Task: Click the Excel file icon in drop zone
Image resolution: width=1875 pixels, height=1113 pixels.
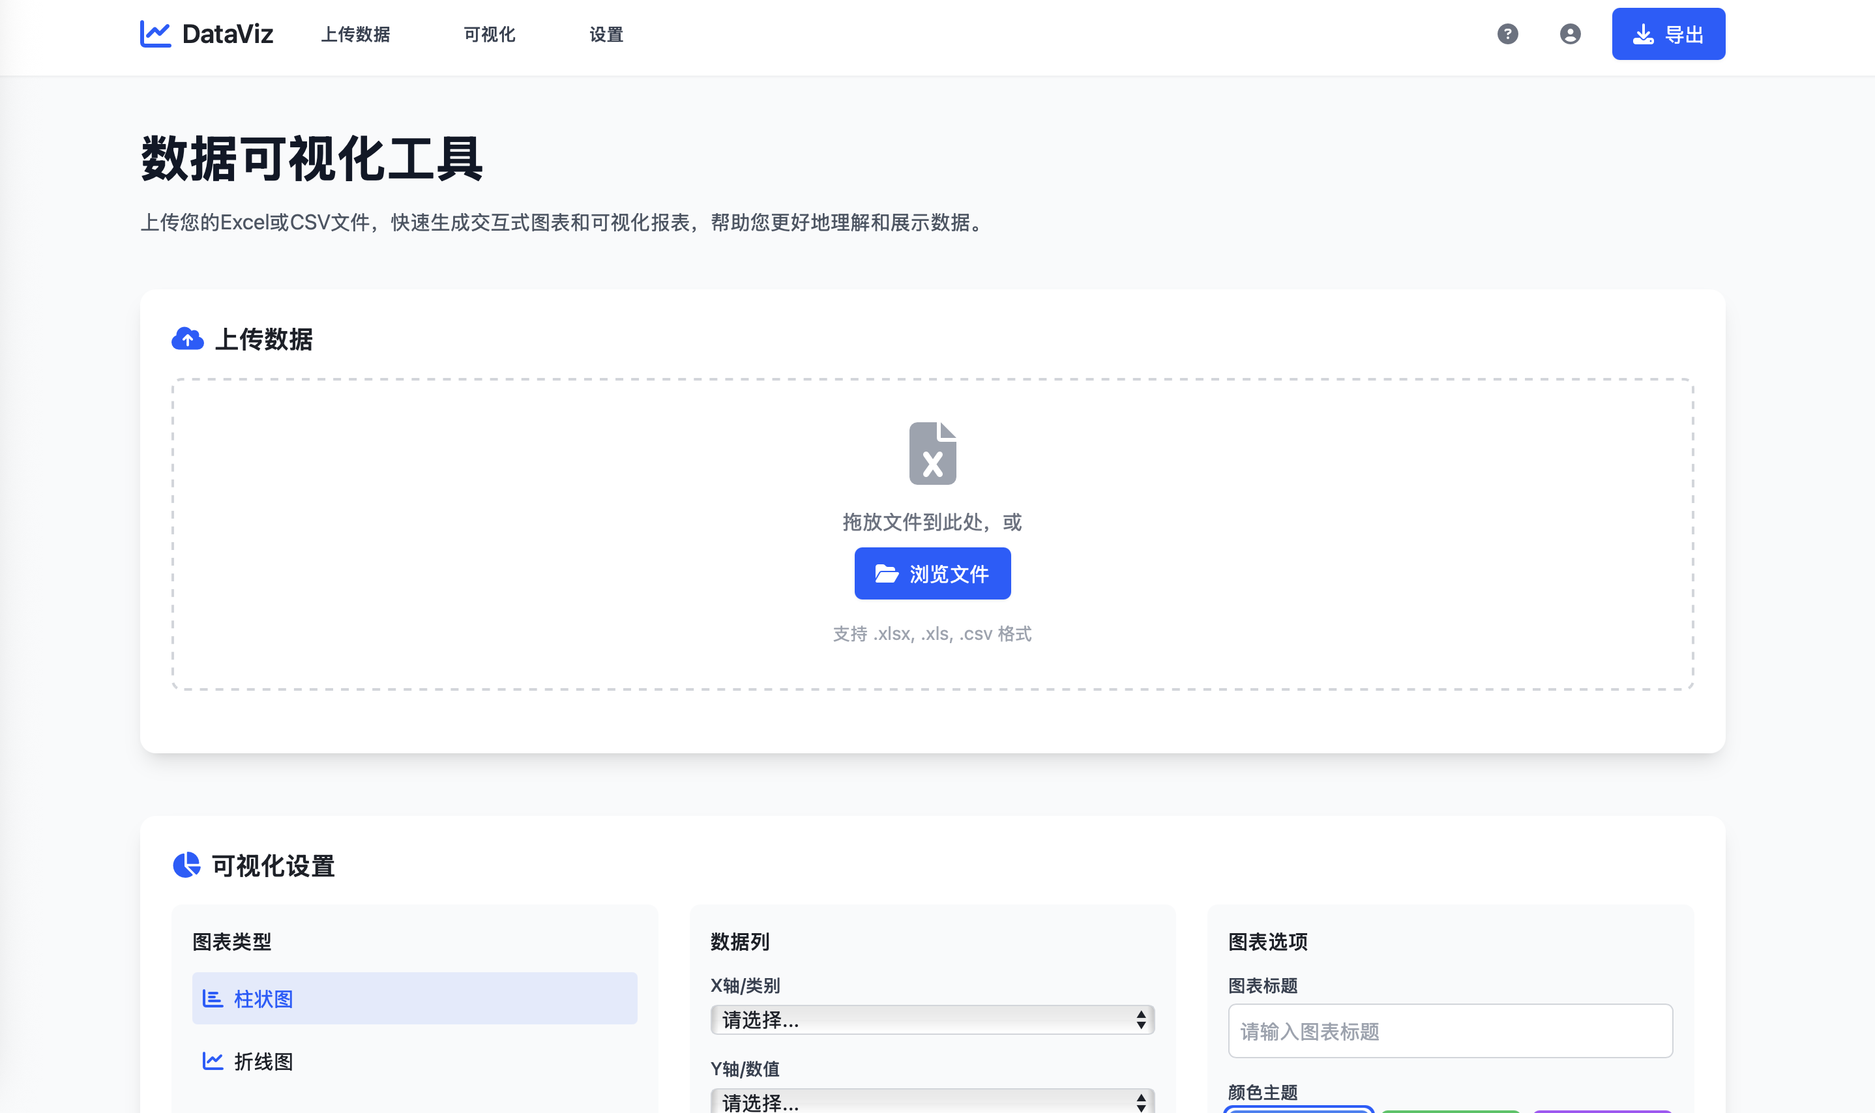Action: pyautogui.click(x=933, y=453)
